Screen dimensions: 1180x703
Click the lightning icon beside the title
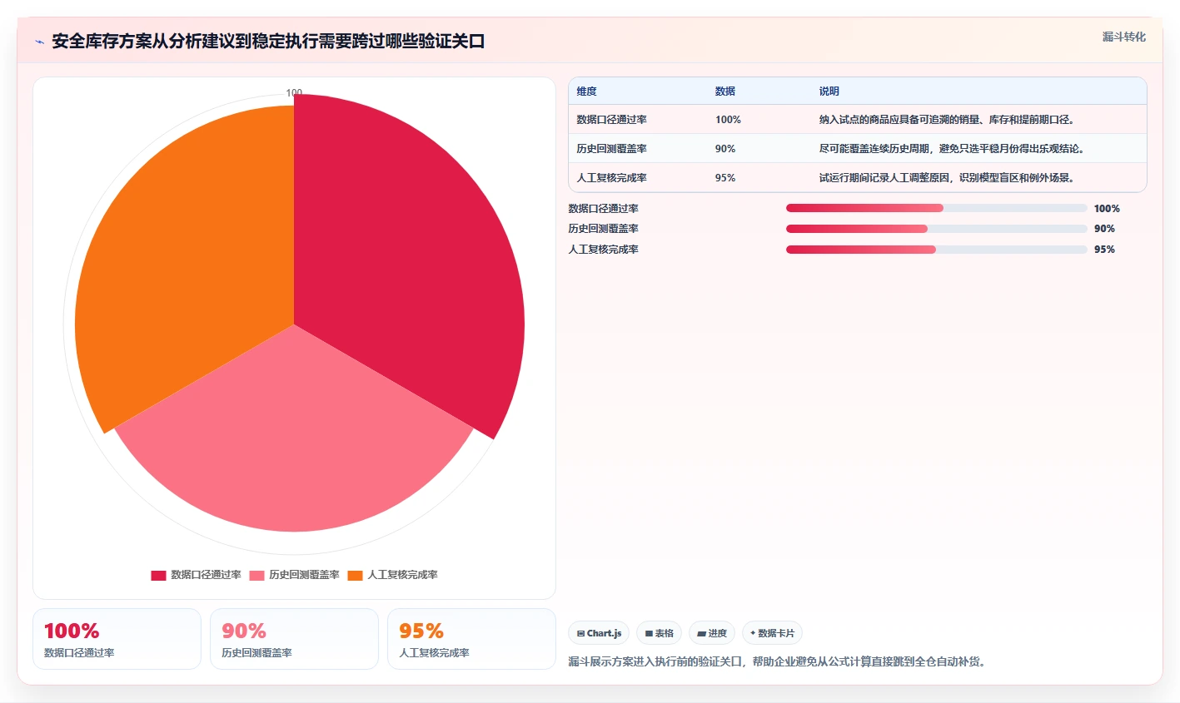click(39, 42)
